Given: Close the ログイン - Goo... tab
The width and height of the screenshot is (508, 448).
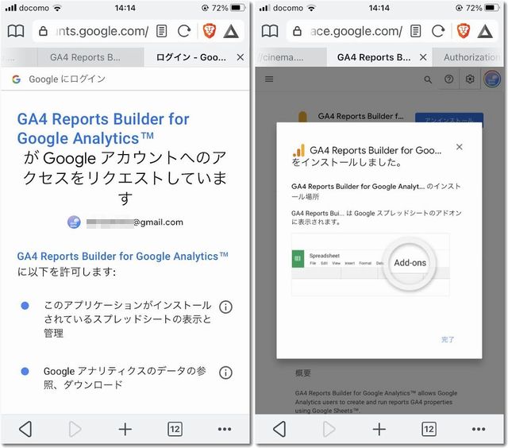Looking at the screenshot, I should [240, 57].
